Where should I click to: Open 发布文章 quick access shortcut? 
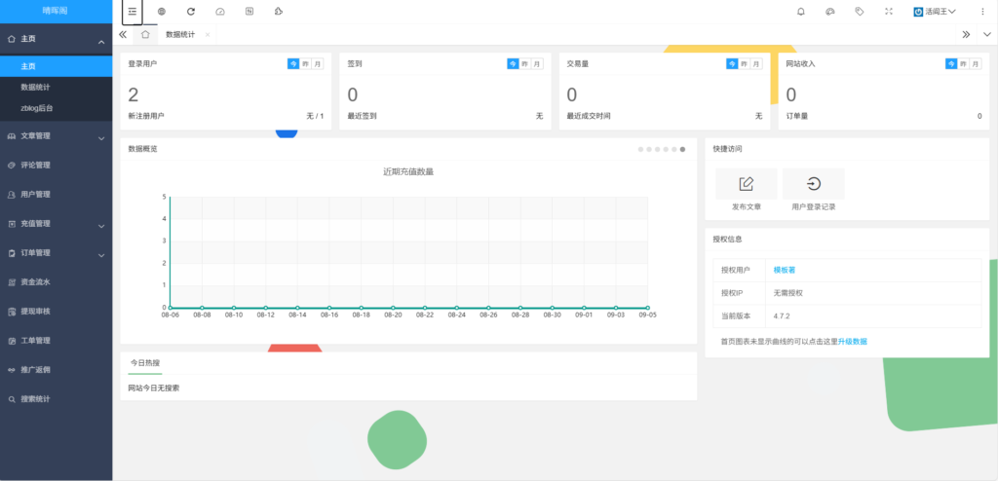pos(746,190)
